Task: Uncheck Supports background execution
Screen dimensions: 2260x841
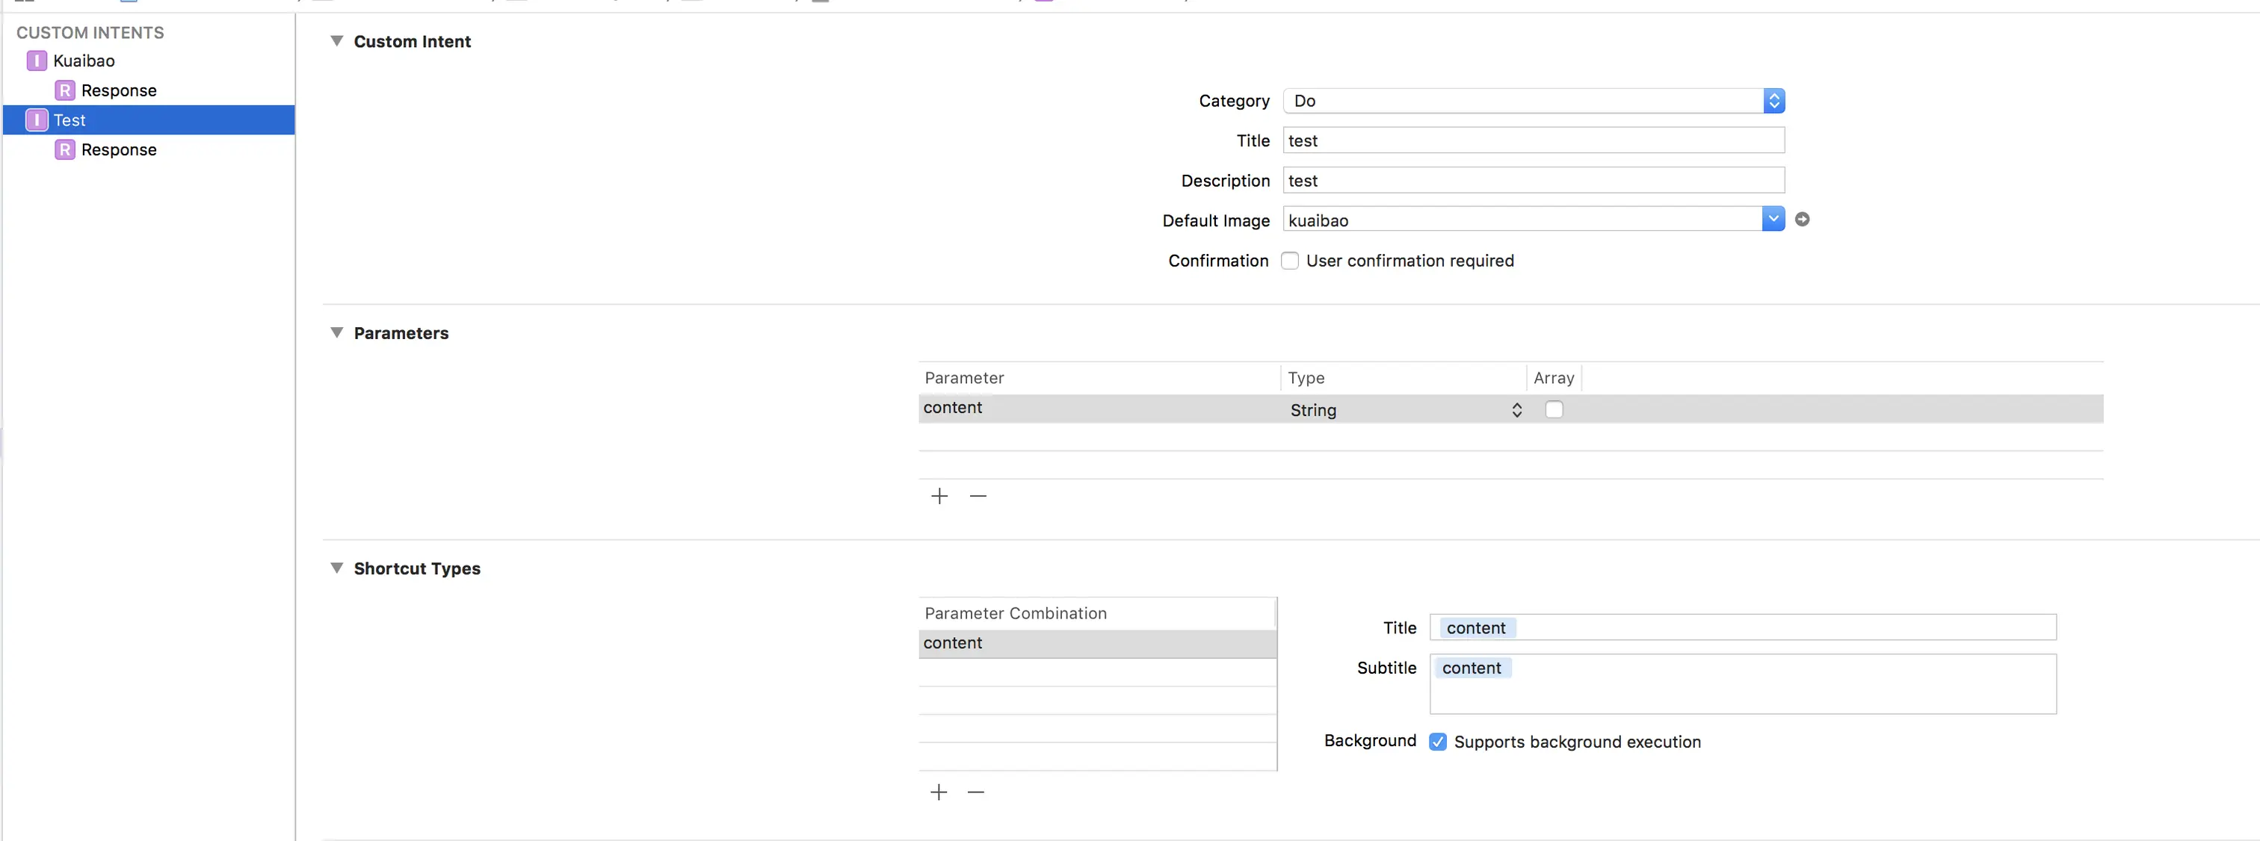Action: (x=1437, y=742)
